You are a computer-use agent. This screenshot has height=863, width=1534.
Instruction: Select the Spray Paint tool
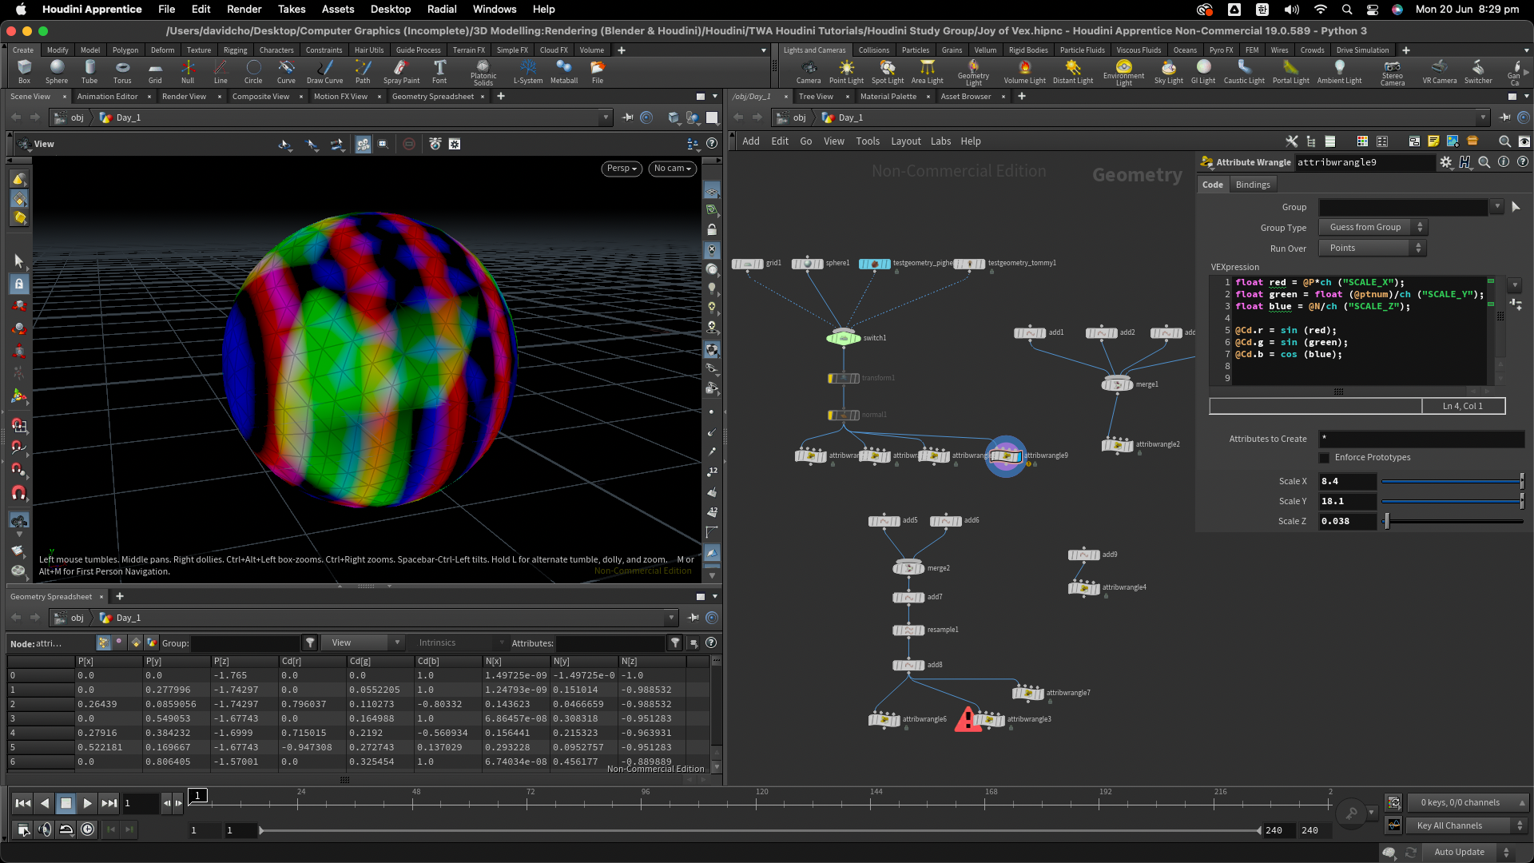[x=401, y=71]
